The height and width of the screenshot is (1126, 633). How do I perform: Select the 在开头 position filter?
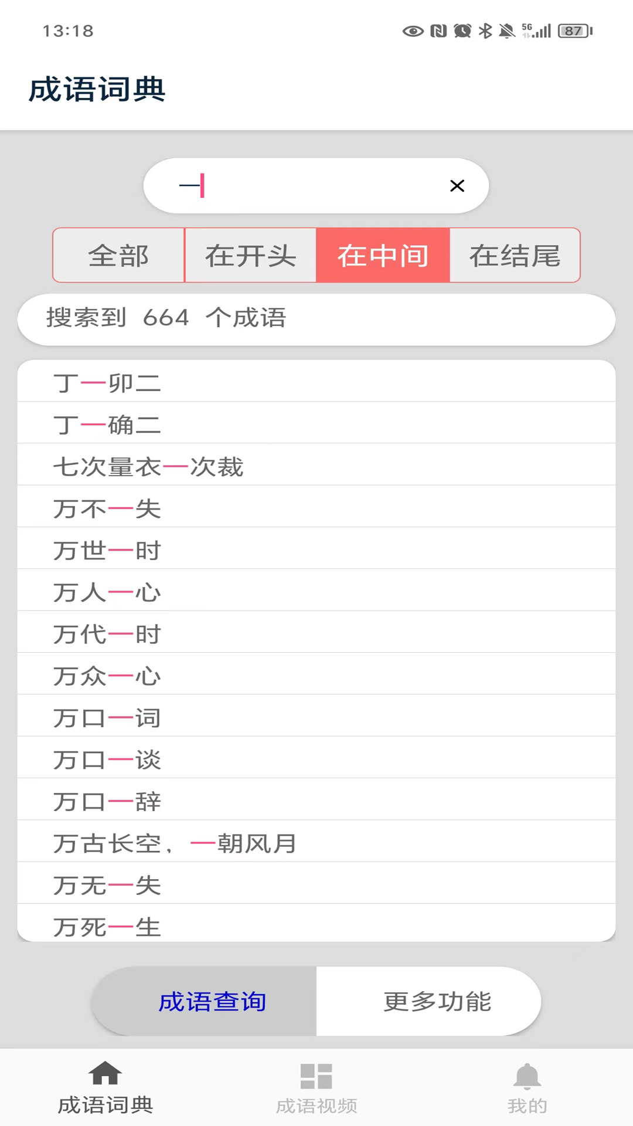tap(250, 256)
